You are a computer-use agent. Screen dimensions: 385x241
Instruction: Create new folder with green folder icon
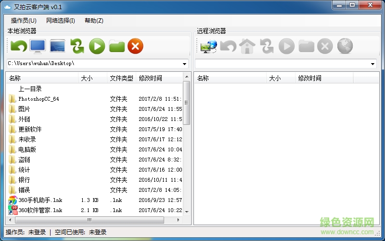116,46
